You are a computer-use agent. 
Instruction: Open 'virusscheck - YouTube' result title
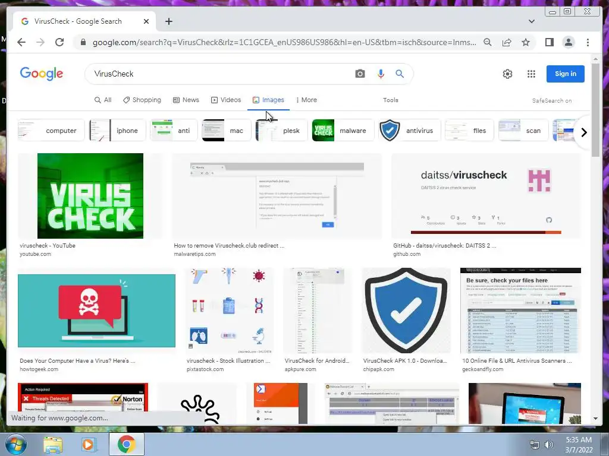(48, 245)
